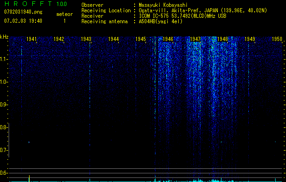The width and height of the screenshot is (286, 182).
Task: Click the 1943 time marker
Action: click(x=86, y=39)
